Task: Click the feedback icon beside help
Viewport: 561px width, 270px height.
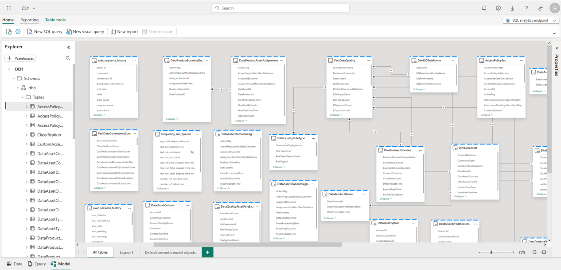Action: (x=541, y=8)
